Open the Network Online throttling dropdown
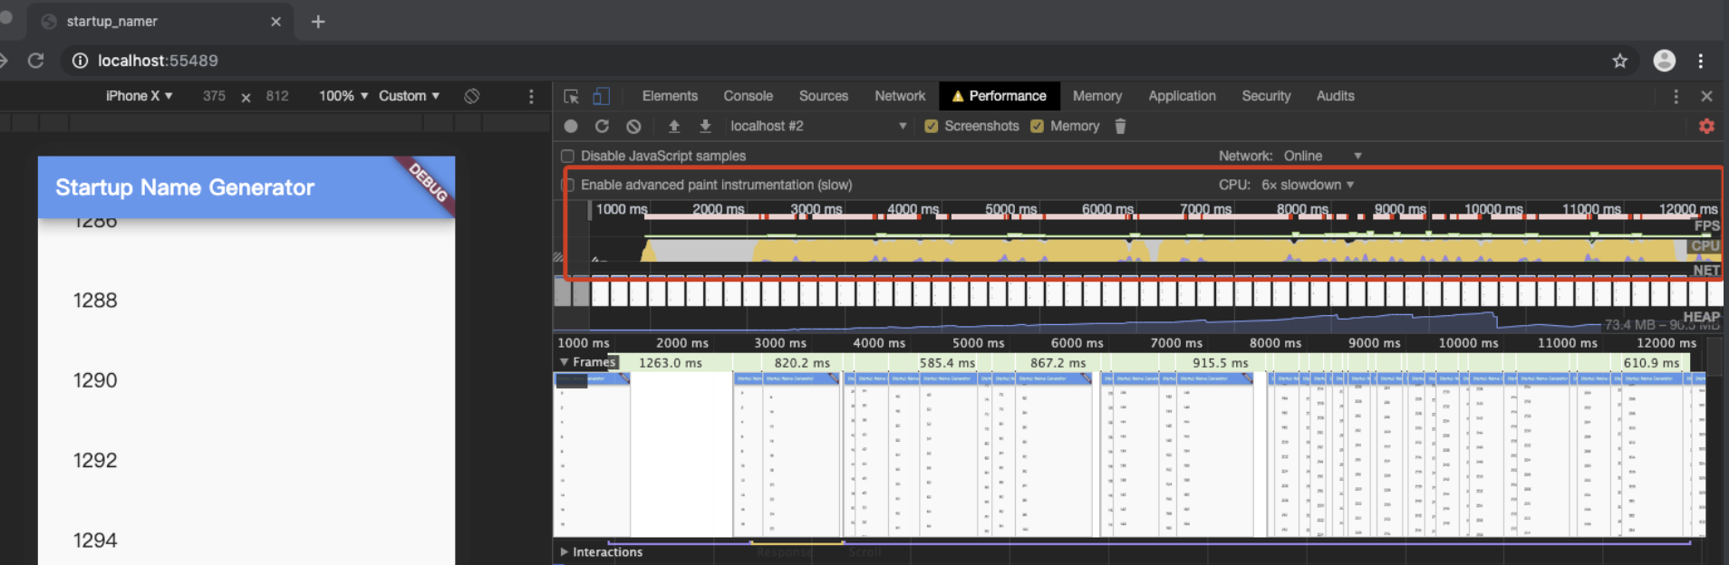1729x565 pixels. [x=1322, y=156]
